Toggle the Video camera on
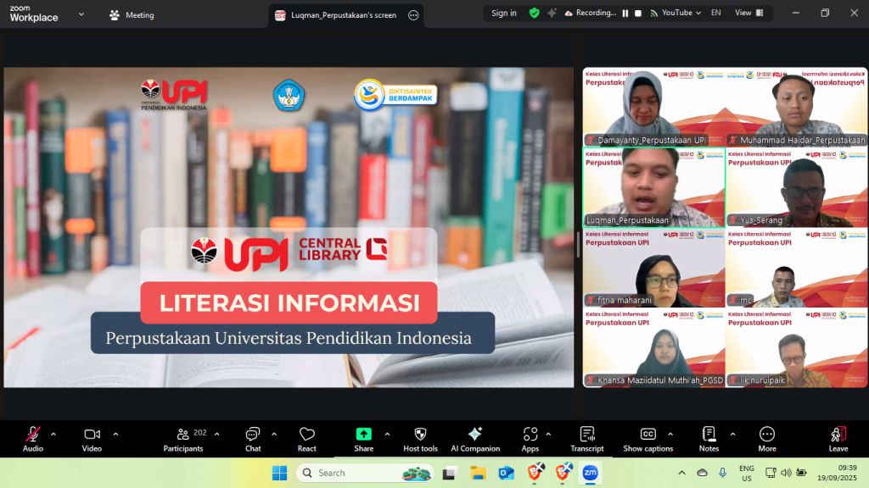 [x=92, y=438]
